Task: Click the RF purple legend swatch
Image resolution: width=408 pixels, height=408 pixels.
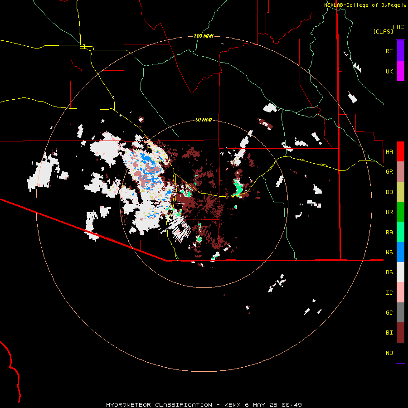Action: 400,51
